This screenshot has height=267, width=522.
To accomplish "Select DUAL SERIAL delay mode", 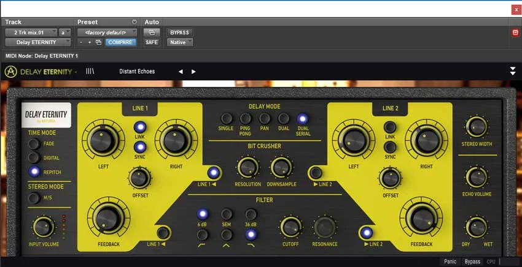I will pos(303,119).
